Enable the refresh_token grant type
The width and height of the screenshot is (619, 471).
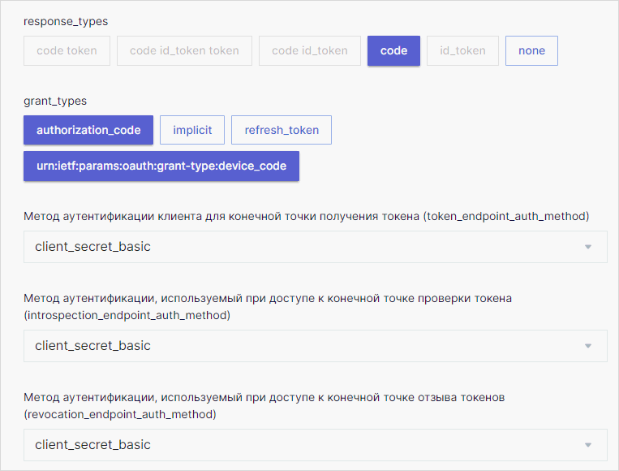[282, 130]
